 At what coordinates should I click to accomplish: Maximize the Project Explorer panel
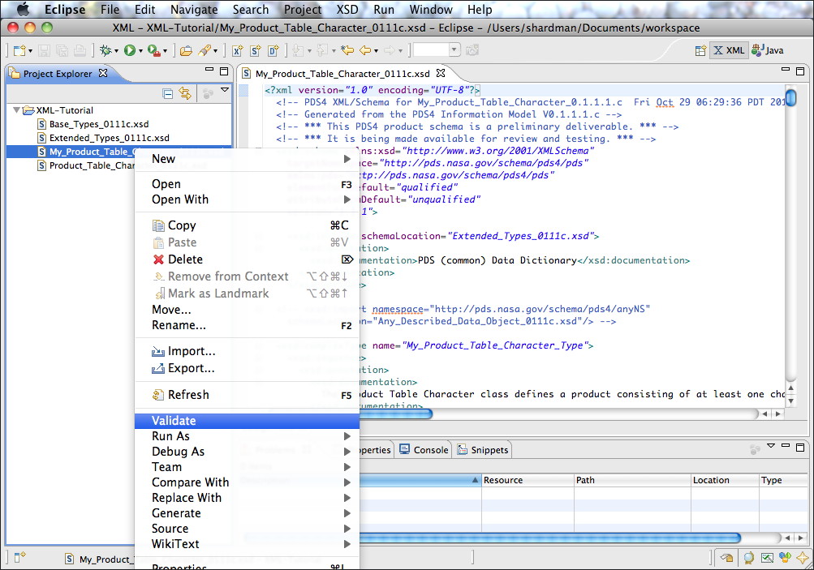(x=224, y=71)
